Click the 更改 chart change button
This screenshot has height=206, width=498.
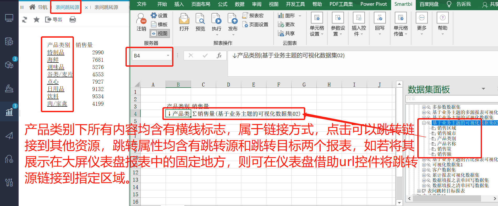(x=286, y=24)
